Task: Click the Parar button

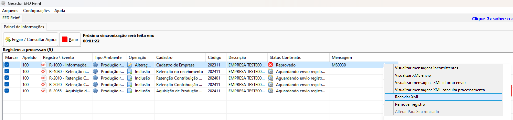Action: point(70,39)
